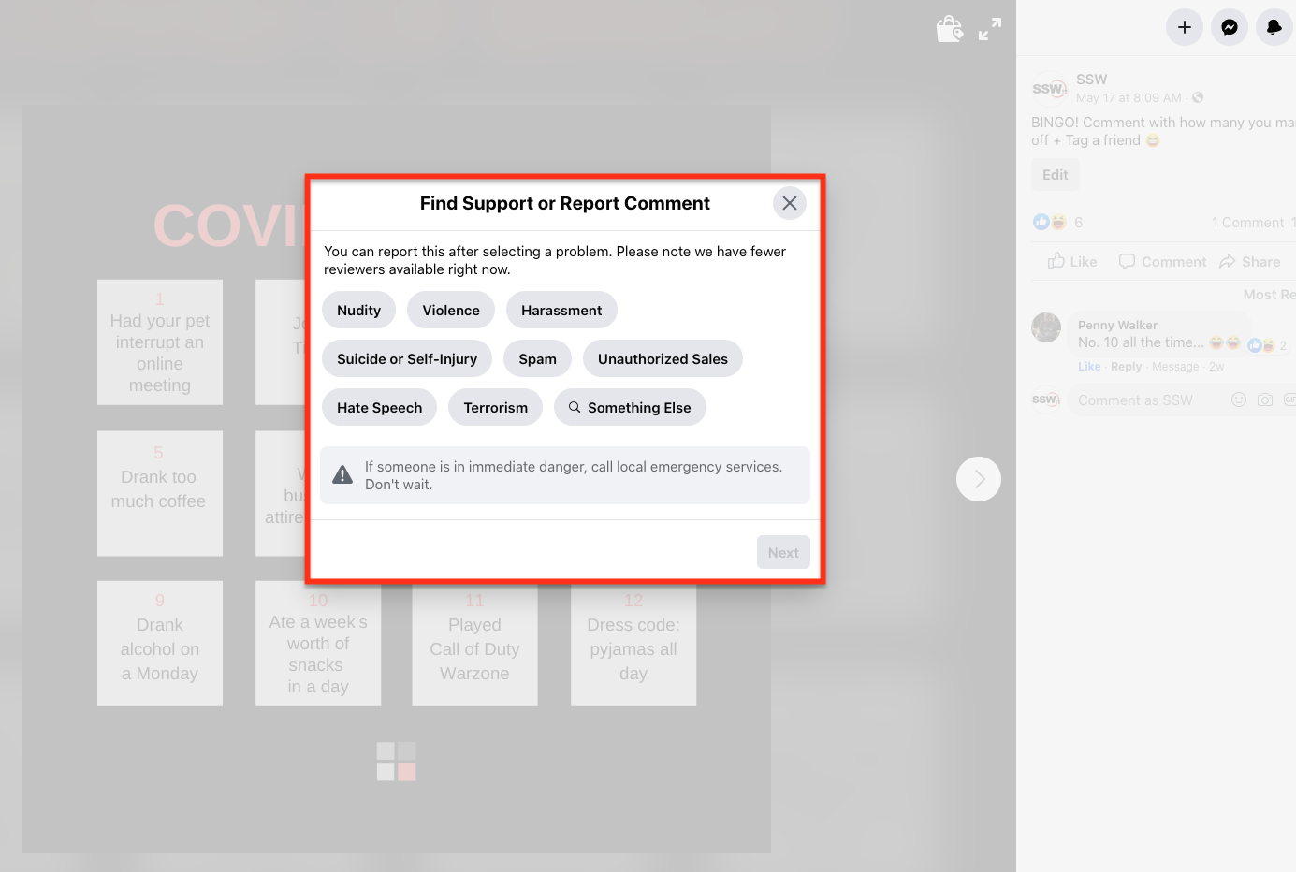Click the Comment as SSW field
The image size is (1296, 872).
click(x=1146, y=400)
